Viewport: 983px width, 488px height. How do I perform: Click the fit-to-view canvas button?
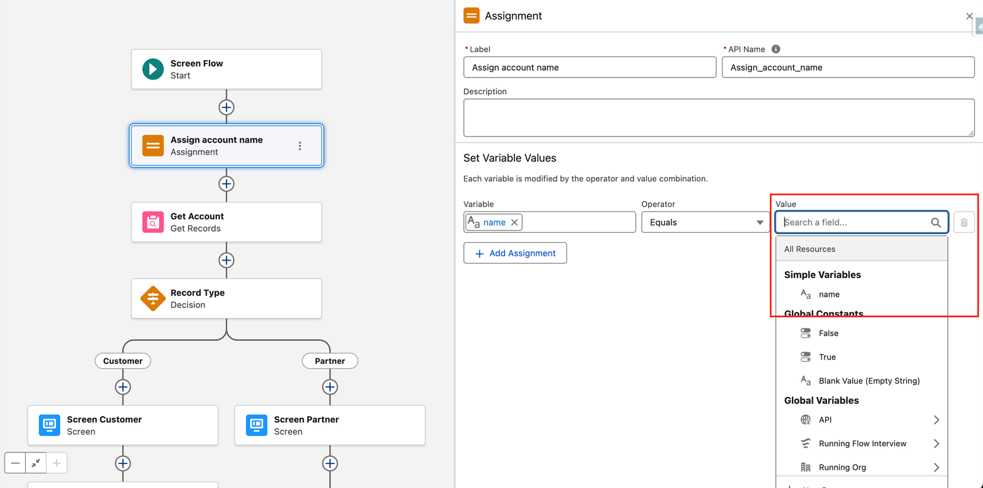(x=36, y=463)
